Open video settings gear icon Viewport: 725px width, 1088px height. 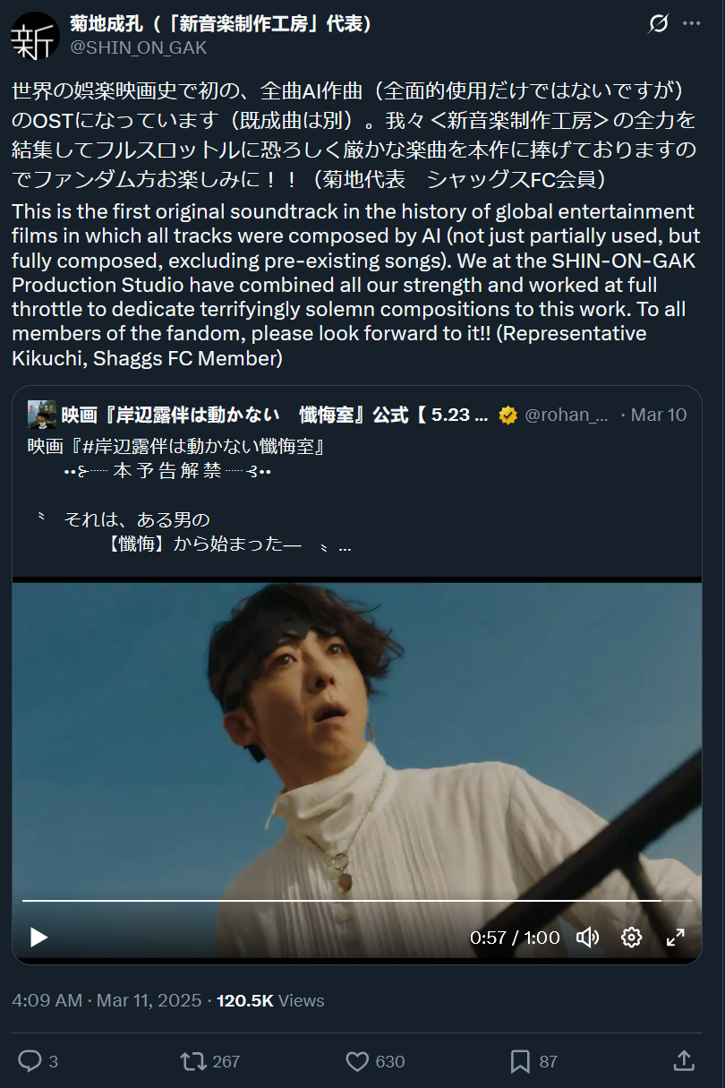(x=632, y=937)
